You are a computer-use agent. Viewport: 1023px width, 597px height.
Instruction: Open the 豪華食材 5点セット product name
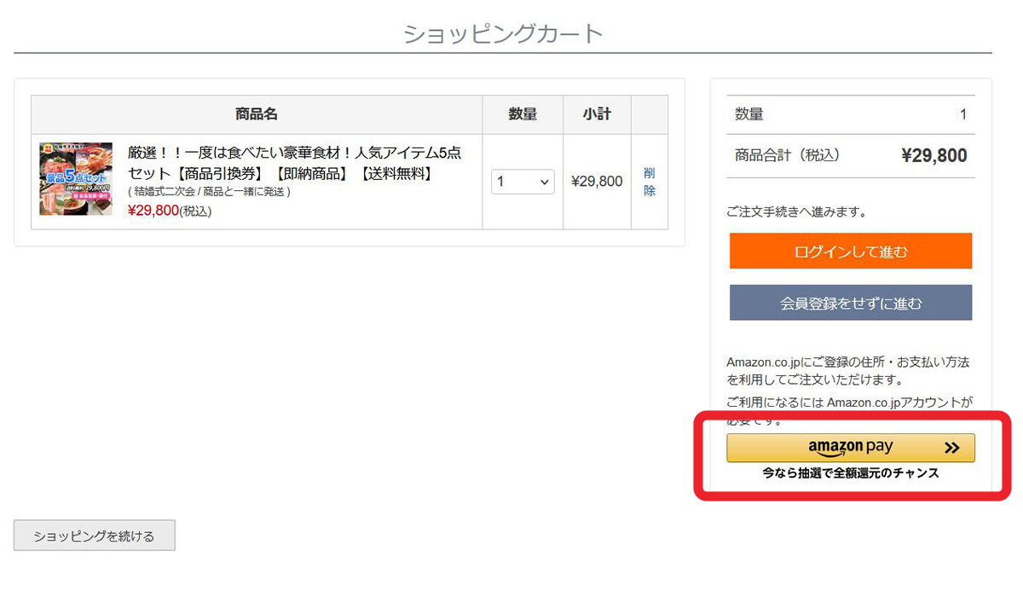pyautogui.click(x=294, y=163)
